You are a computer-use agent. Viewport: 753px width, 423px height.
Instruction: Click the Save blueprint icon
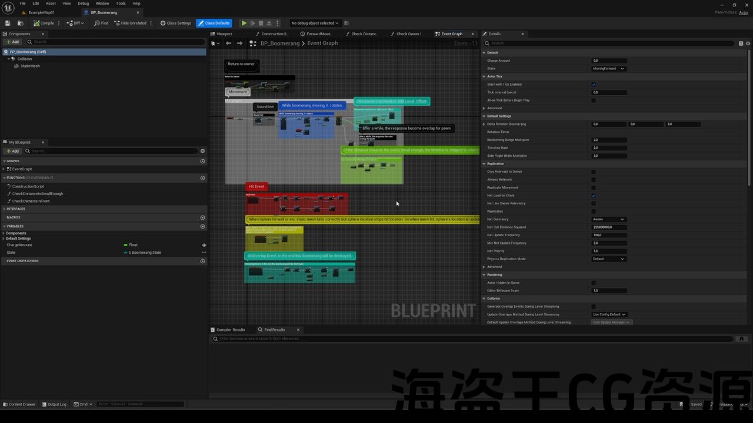[8, 23]
